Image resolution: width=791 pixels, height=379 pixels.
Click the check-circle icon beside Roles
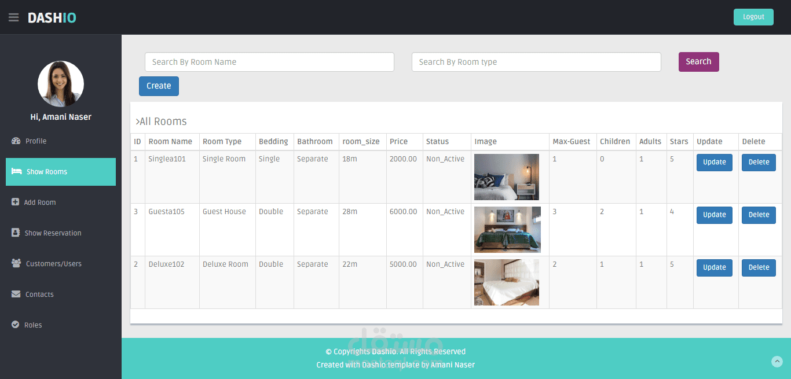point(16,325)
